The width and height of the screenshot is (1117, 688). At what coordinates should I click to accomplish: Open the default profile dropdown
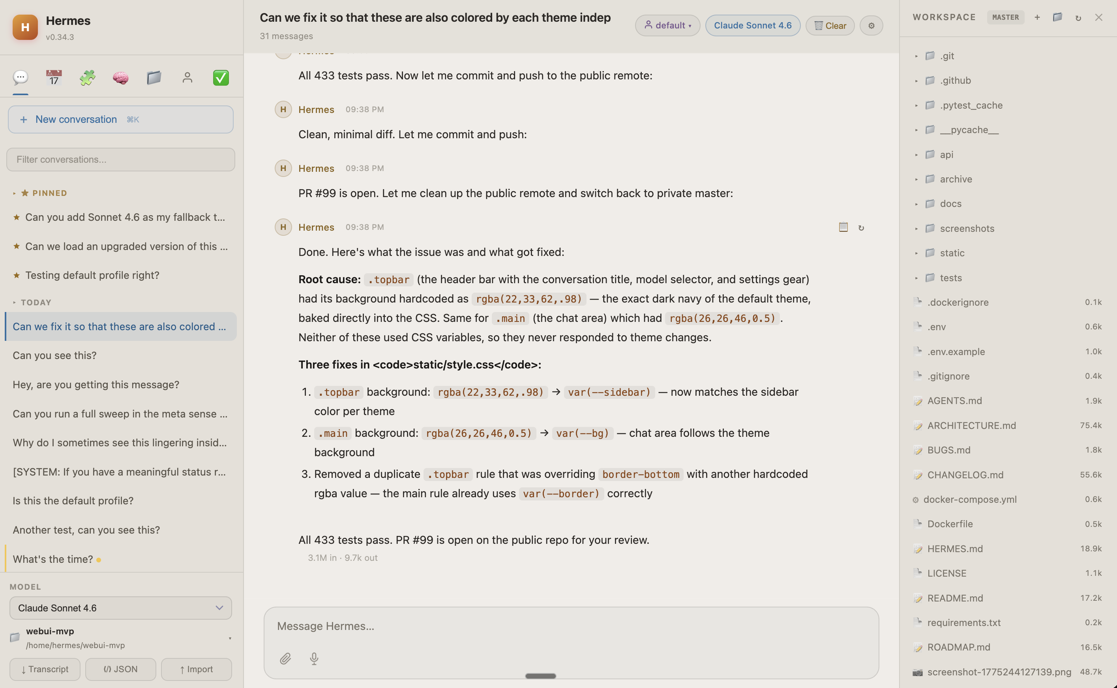pyautogui.click(x=667, y=26)
